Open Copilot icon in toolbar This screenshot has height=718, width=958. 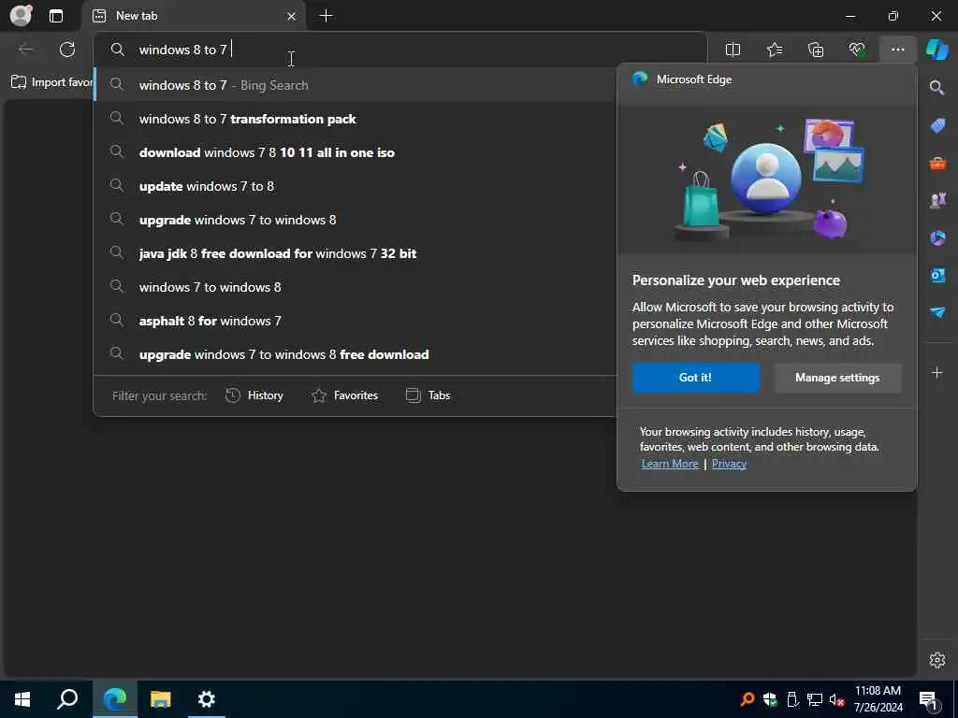pyautogui.click(x=936, y=50)
